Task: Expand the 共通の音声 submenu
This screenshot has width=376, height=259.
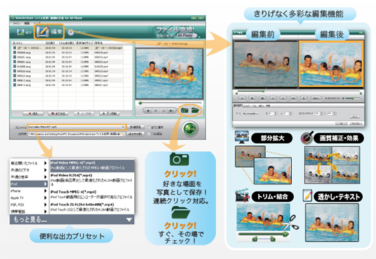Action: click(29, 177)
